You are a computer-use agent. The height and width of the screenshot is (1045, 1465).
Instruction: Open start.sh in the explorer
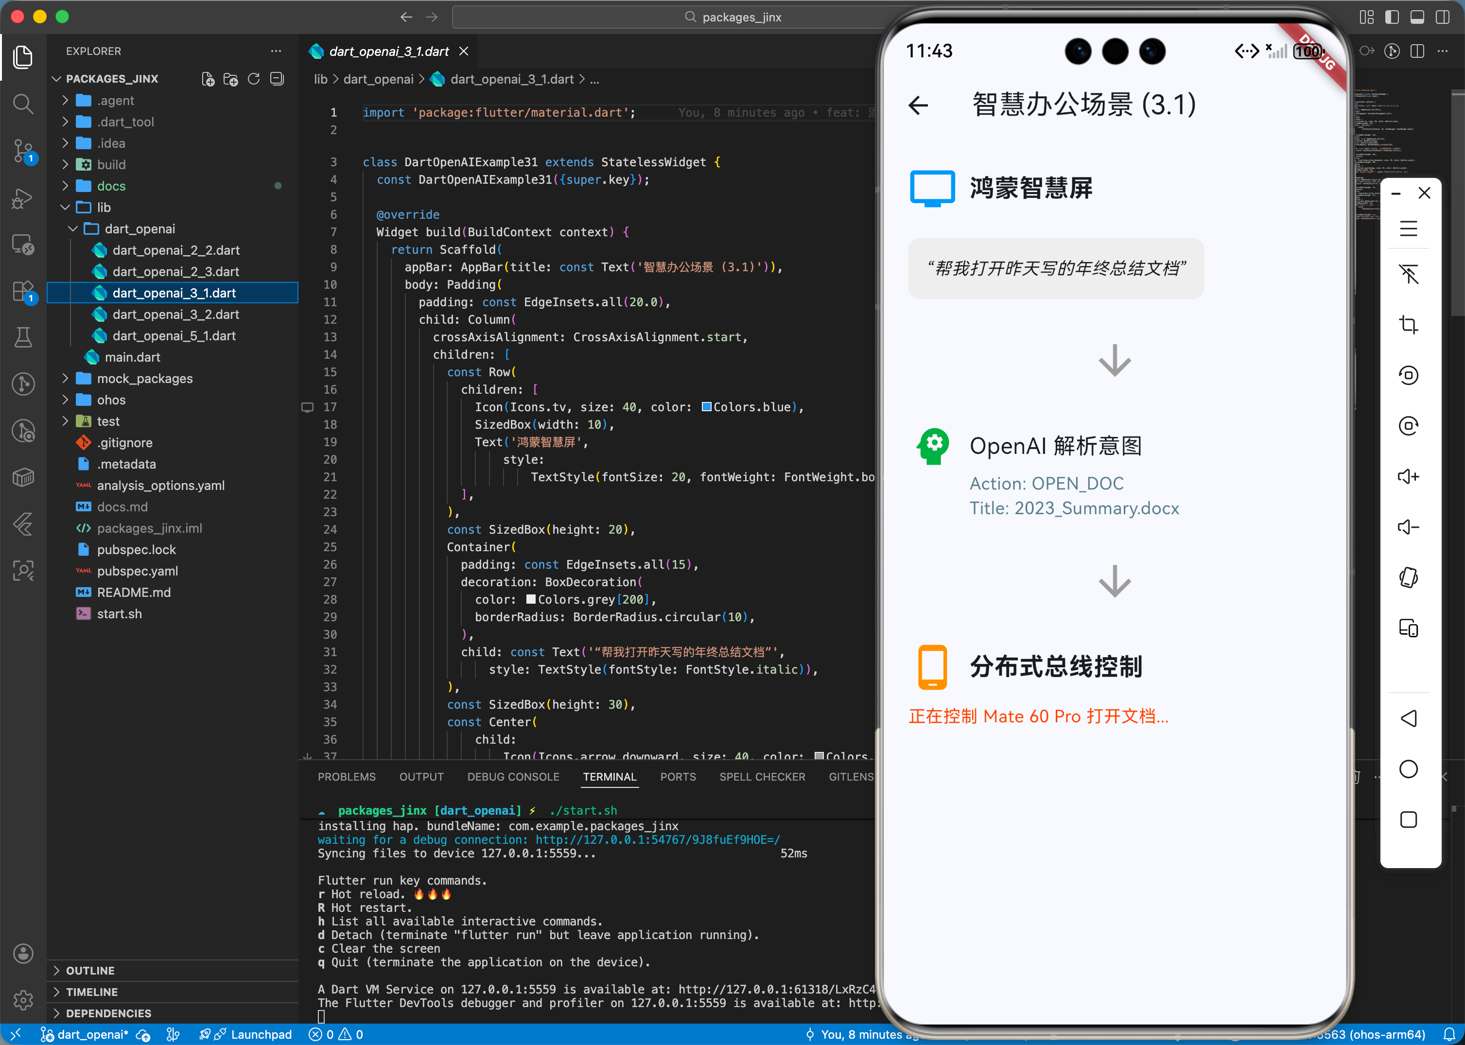pyautogui.click(x=173, y=613)
